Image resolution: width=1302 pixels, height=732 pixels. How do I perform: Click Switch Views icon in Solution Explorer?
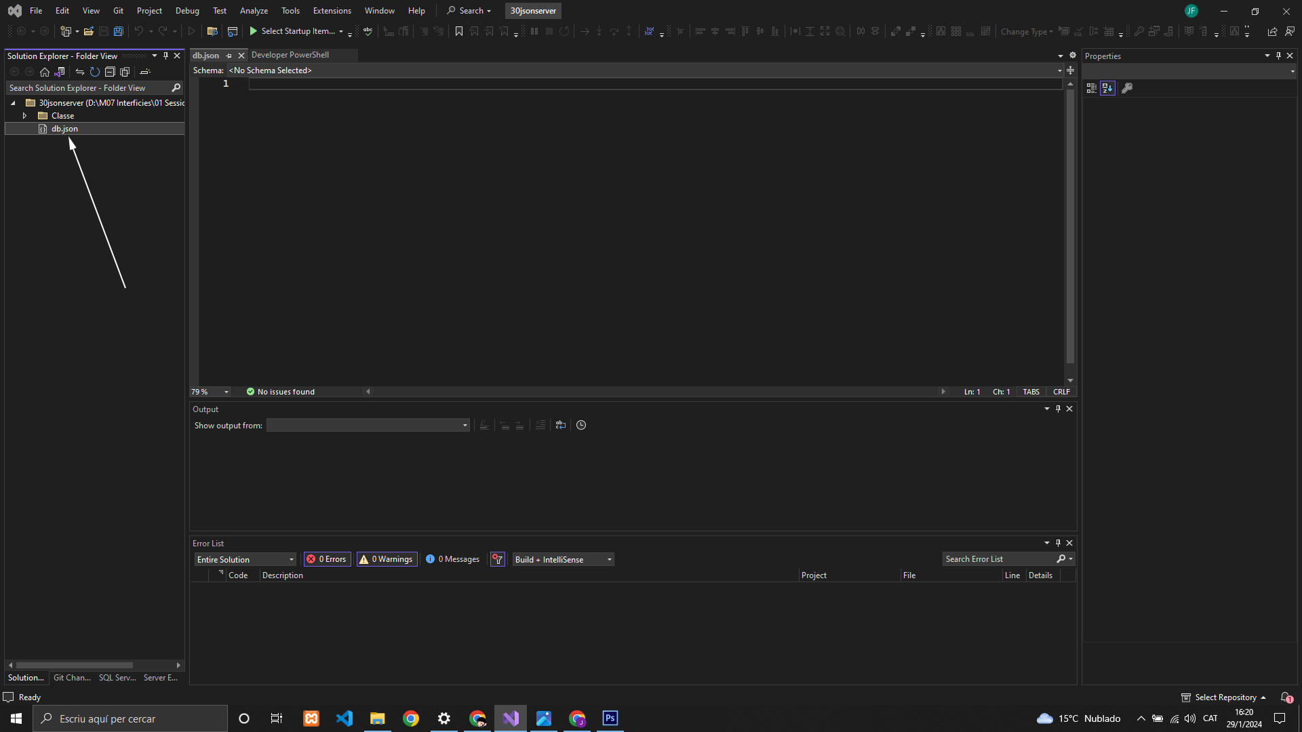click(x=60, y=72)
